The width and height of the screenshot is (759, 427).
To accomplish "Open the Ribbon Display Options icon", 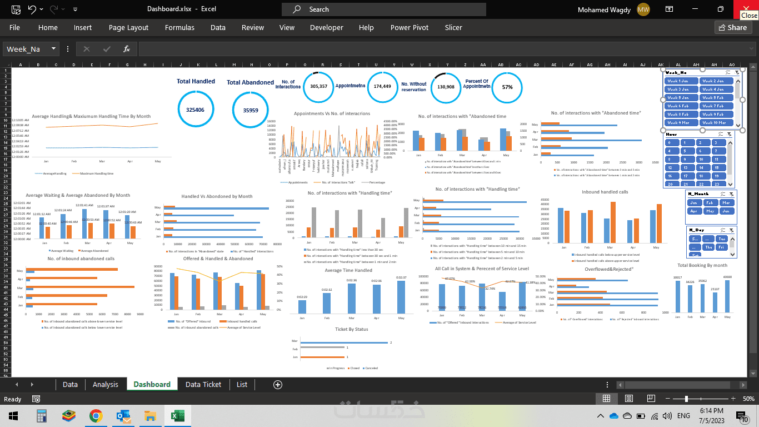I will [x=670, y=9].
